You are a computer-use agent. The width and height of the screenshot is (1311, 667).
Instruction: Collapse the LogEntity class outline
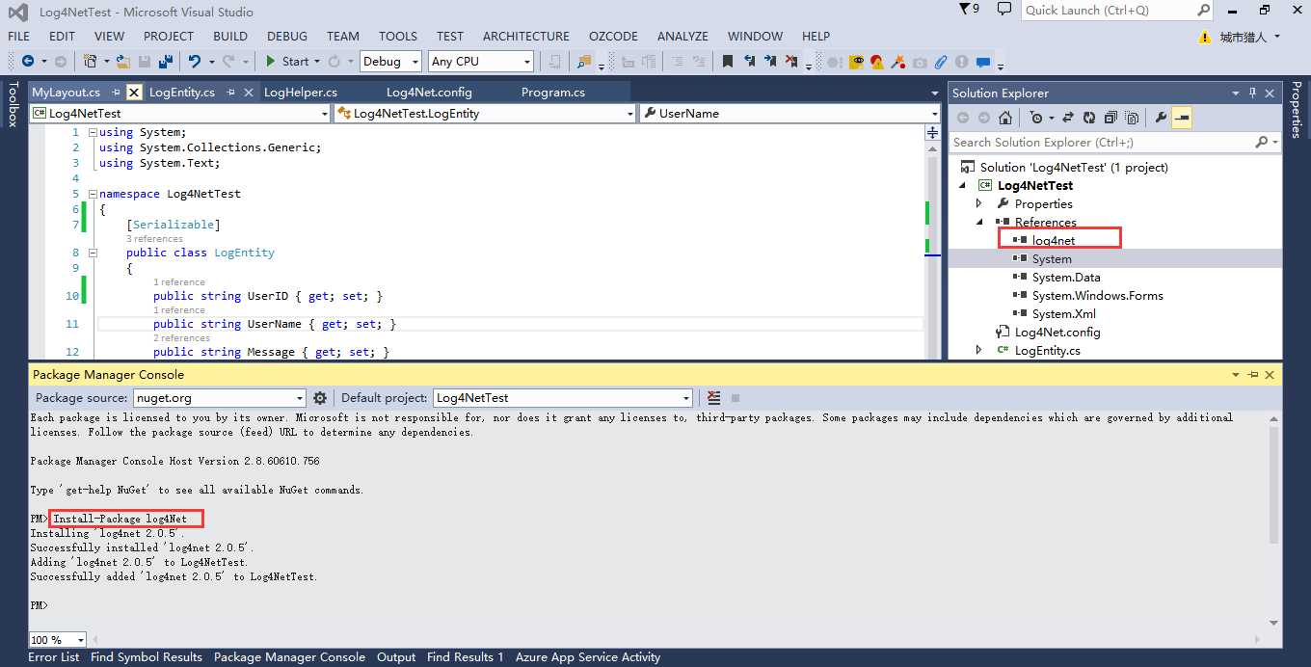point(93,253)
